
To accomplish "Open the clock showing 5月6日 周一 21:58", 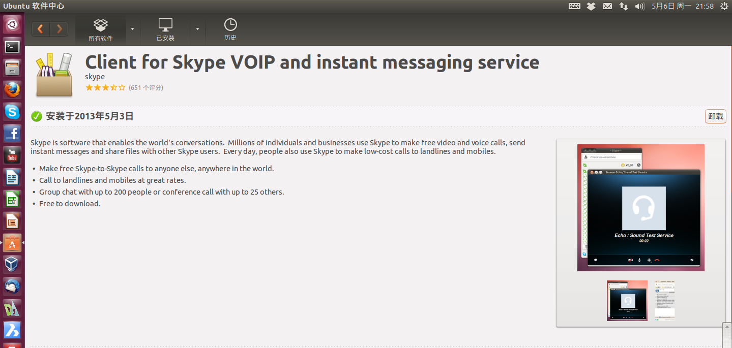I will (x=683, y=6).
